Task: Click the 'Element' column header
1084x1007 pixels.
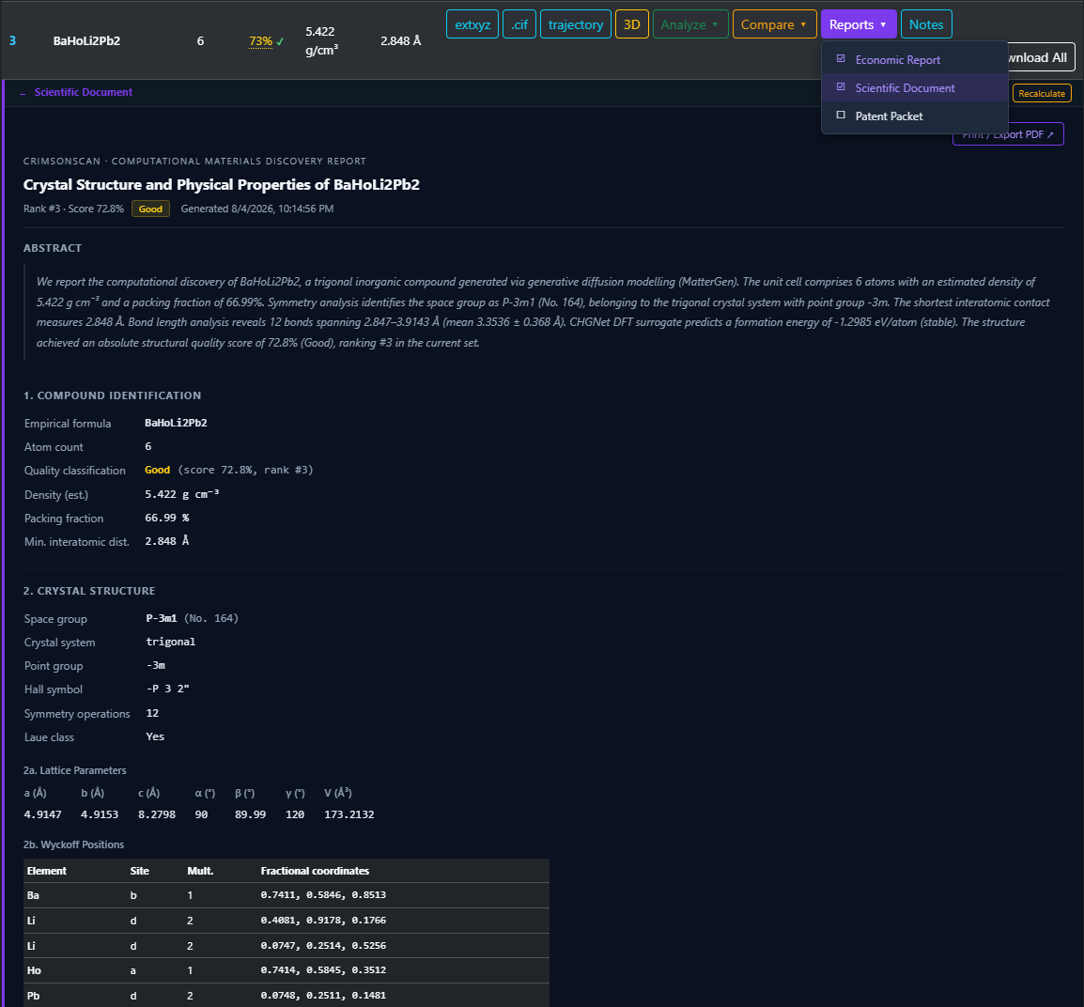Action: click(x=47, y=871)
